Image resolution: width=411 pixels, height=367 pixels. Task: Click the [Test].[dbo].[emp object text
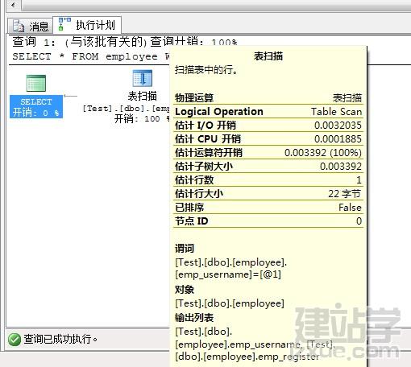pos(127,109)
